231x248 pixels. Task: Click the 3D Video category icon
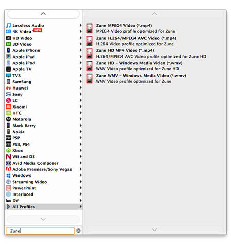click(8, 44)
